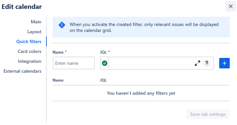The image size is (237, 125).
Task: Select 'You haven't added any filters yet' text
Action: click(141, 93)
